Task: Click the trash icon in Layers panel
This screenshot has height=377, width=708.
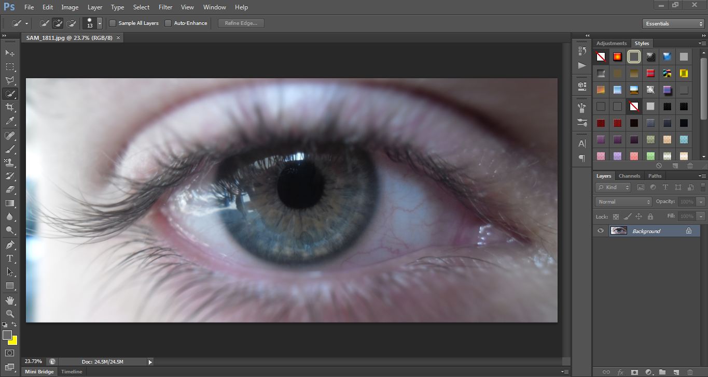Action: [689, 372]
